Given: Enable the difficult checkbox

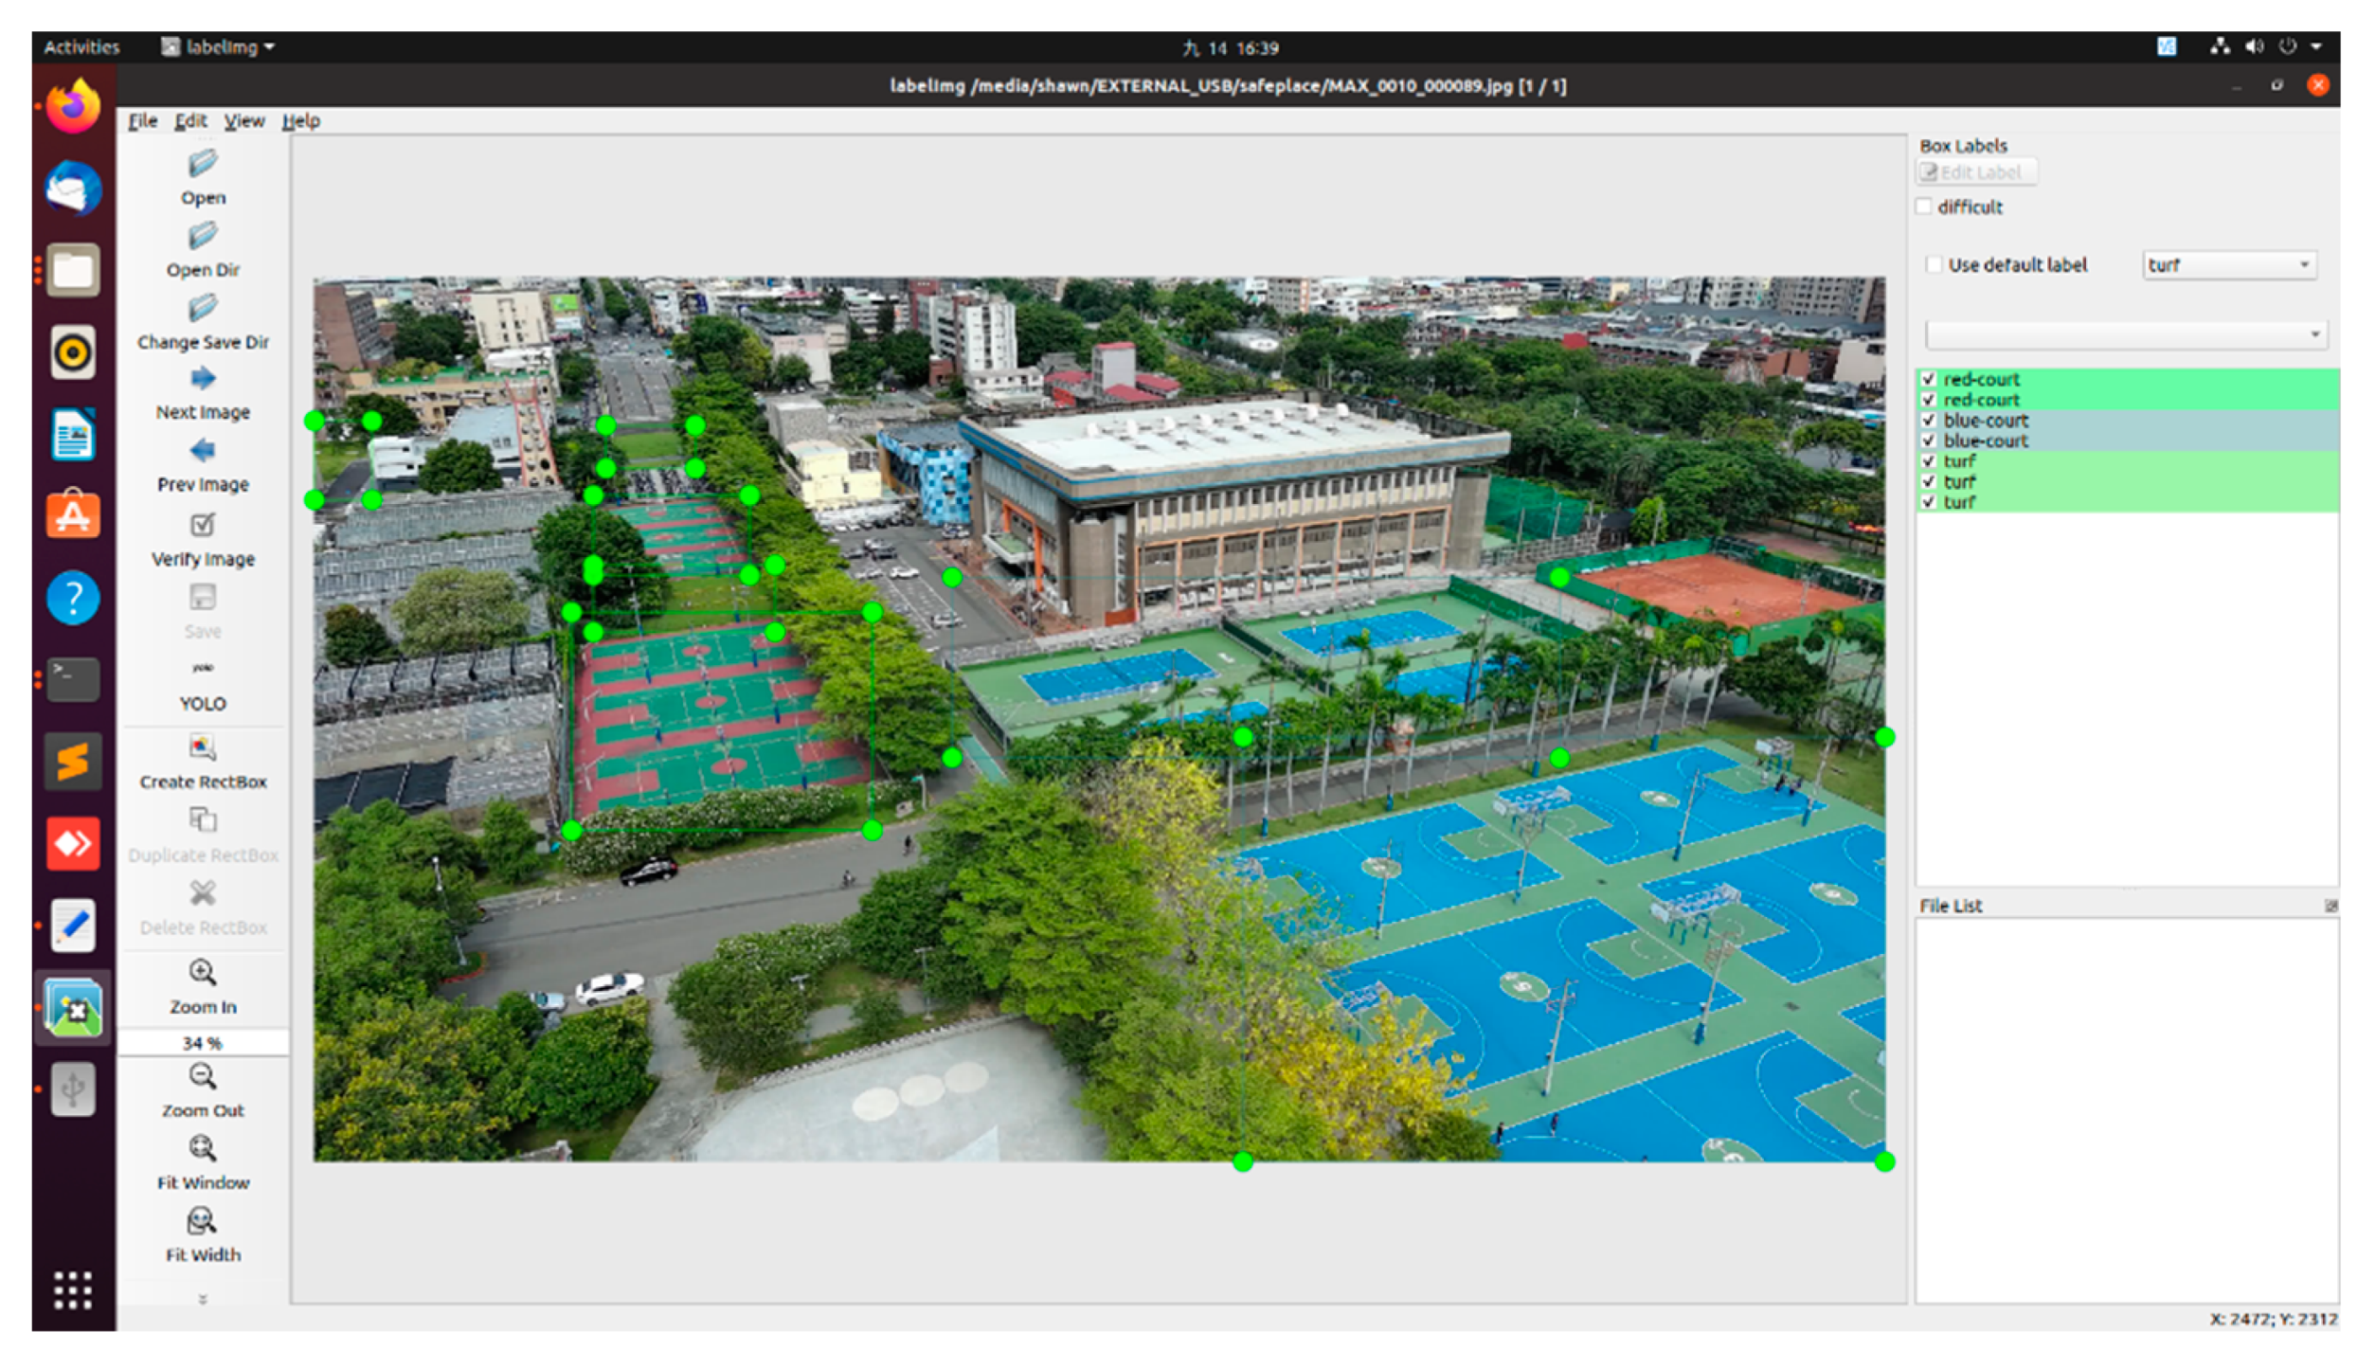Looking at the screenshot, I should (x=1924, y=207).
